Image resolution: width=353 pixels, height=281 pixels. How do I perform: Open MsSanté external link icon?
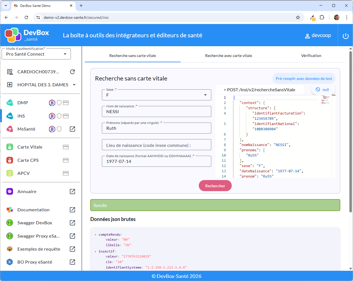(73, 129)
